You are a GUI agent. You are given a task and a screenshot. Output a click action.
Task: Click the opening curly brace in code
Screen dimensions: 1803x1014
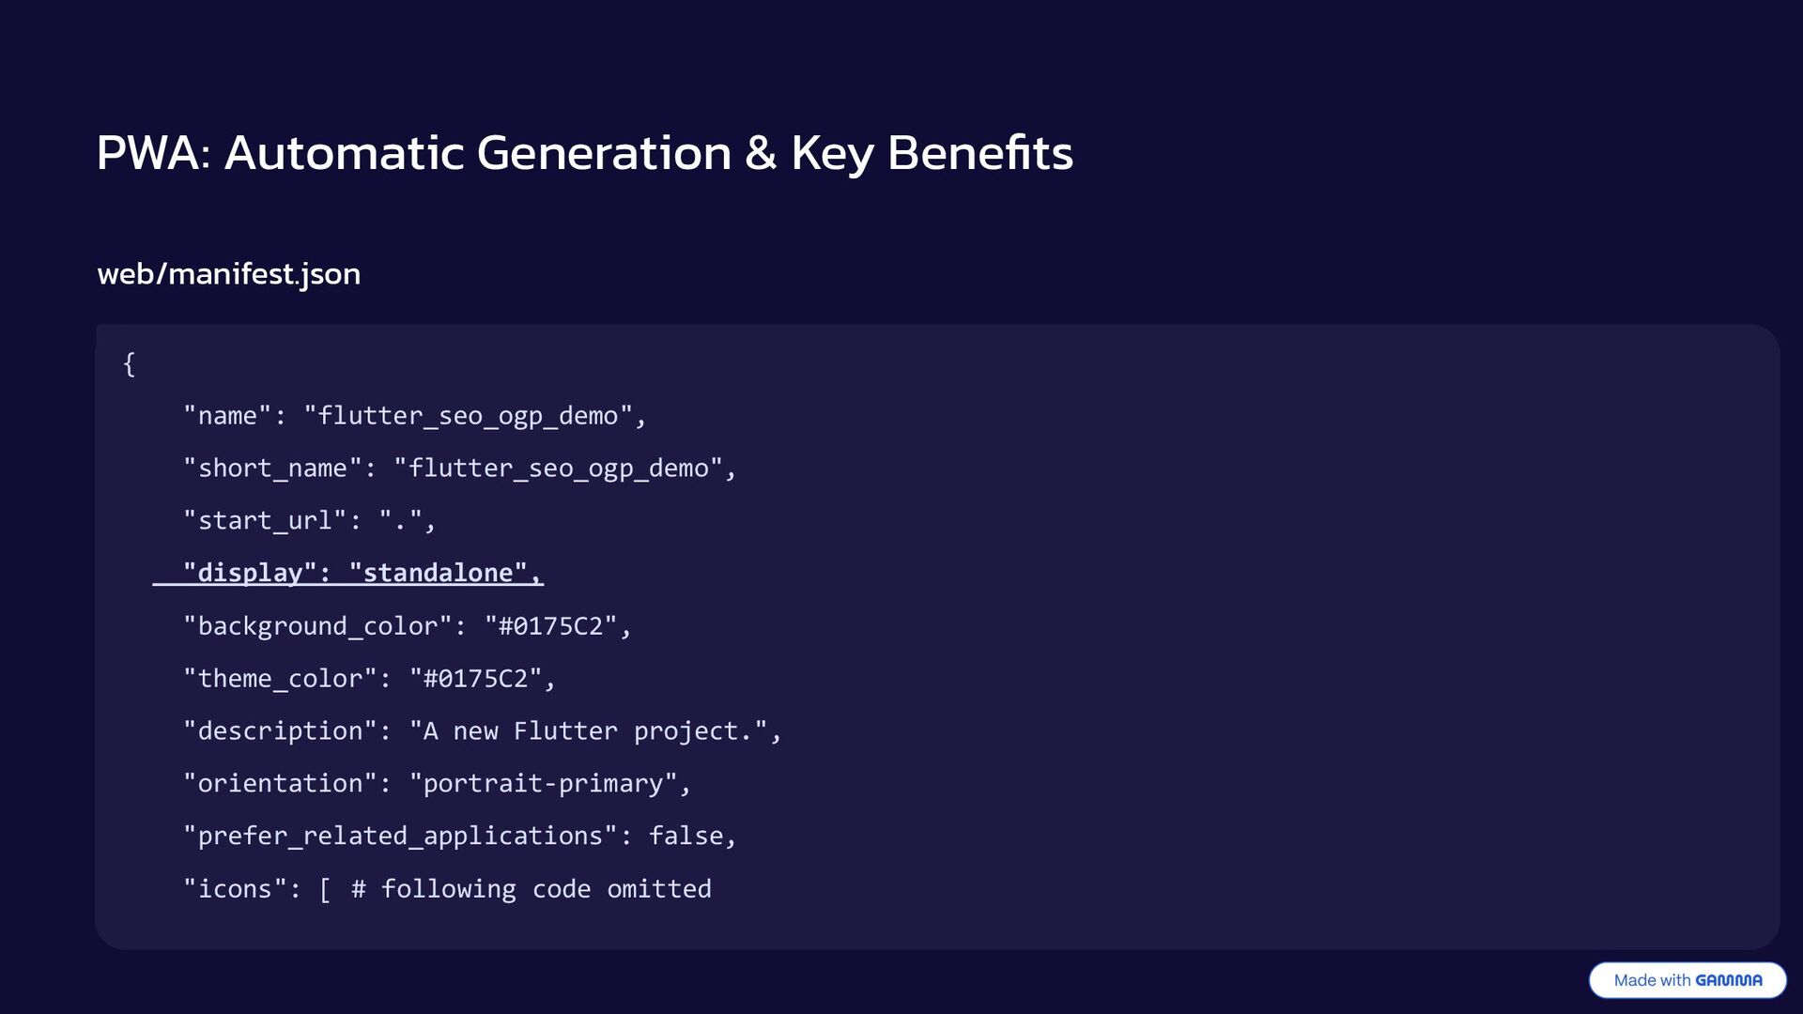click(x=130, y=363)
